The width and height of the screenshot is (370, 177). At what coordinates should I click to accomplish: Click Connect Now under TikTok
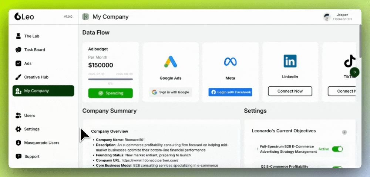[x=342, y=91]
